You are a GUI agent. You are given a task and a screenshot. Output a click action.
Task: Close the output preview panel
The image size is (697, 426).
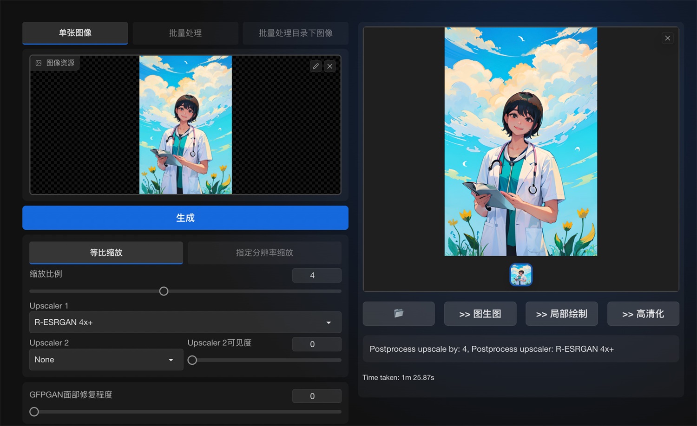pos(667,38)
